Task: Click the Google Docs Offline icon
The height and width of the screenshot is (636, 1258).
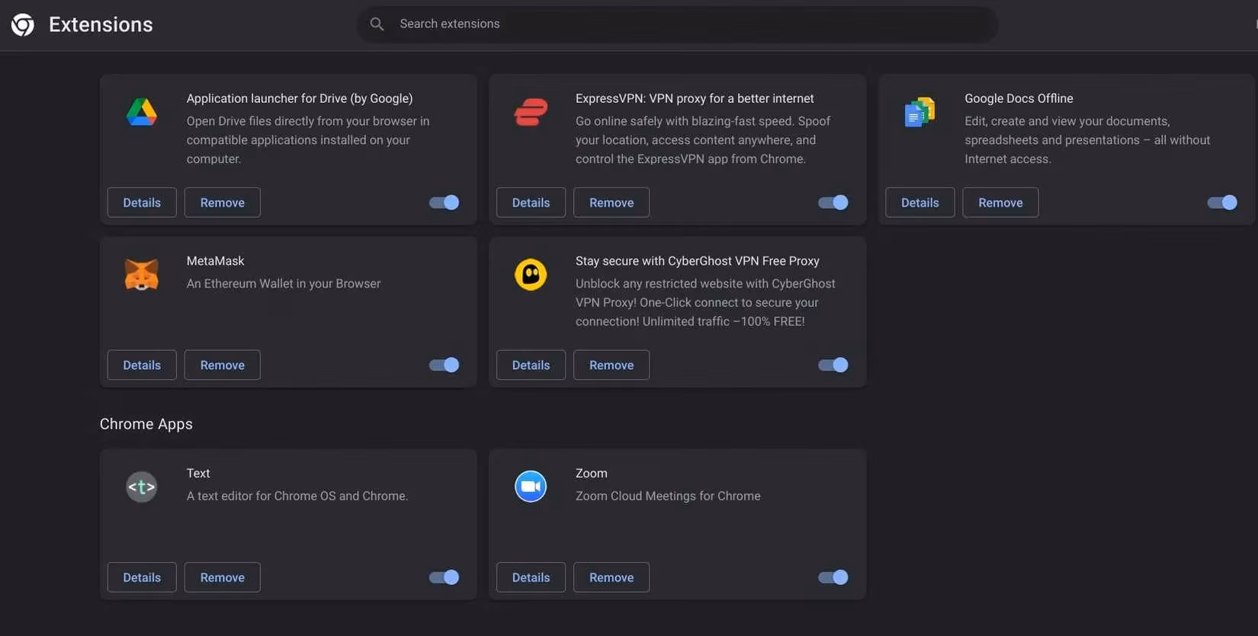Action: [x=919, y=112]
